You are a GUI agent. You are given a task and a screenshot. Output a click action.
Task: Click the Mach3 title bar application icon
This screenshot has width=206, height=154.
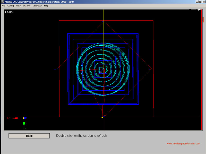(3, 2)
